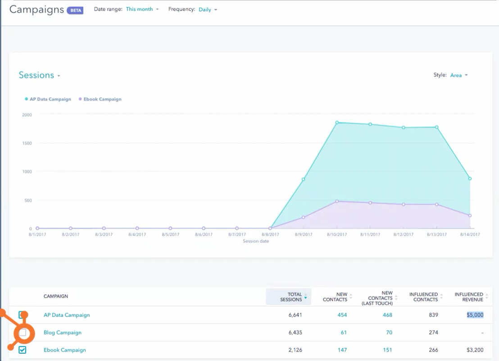The image size is (499, 361).
Task: Sort by Influenced Revenue arrow icon
Action: [486, 297]
